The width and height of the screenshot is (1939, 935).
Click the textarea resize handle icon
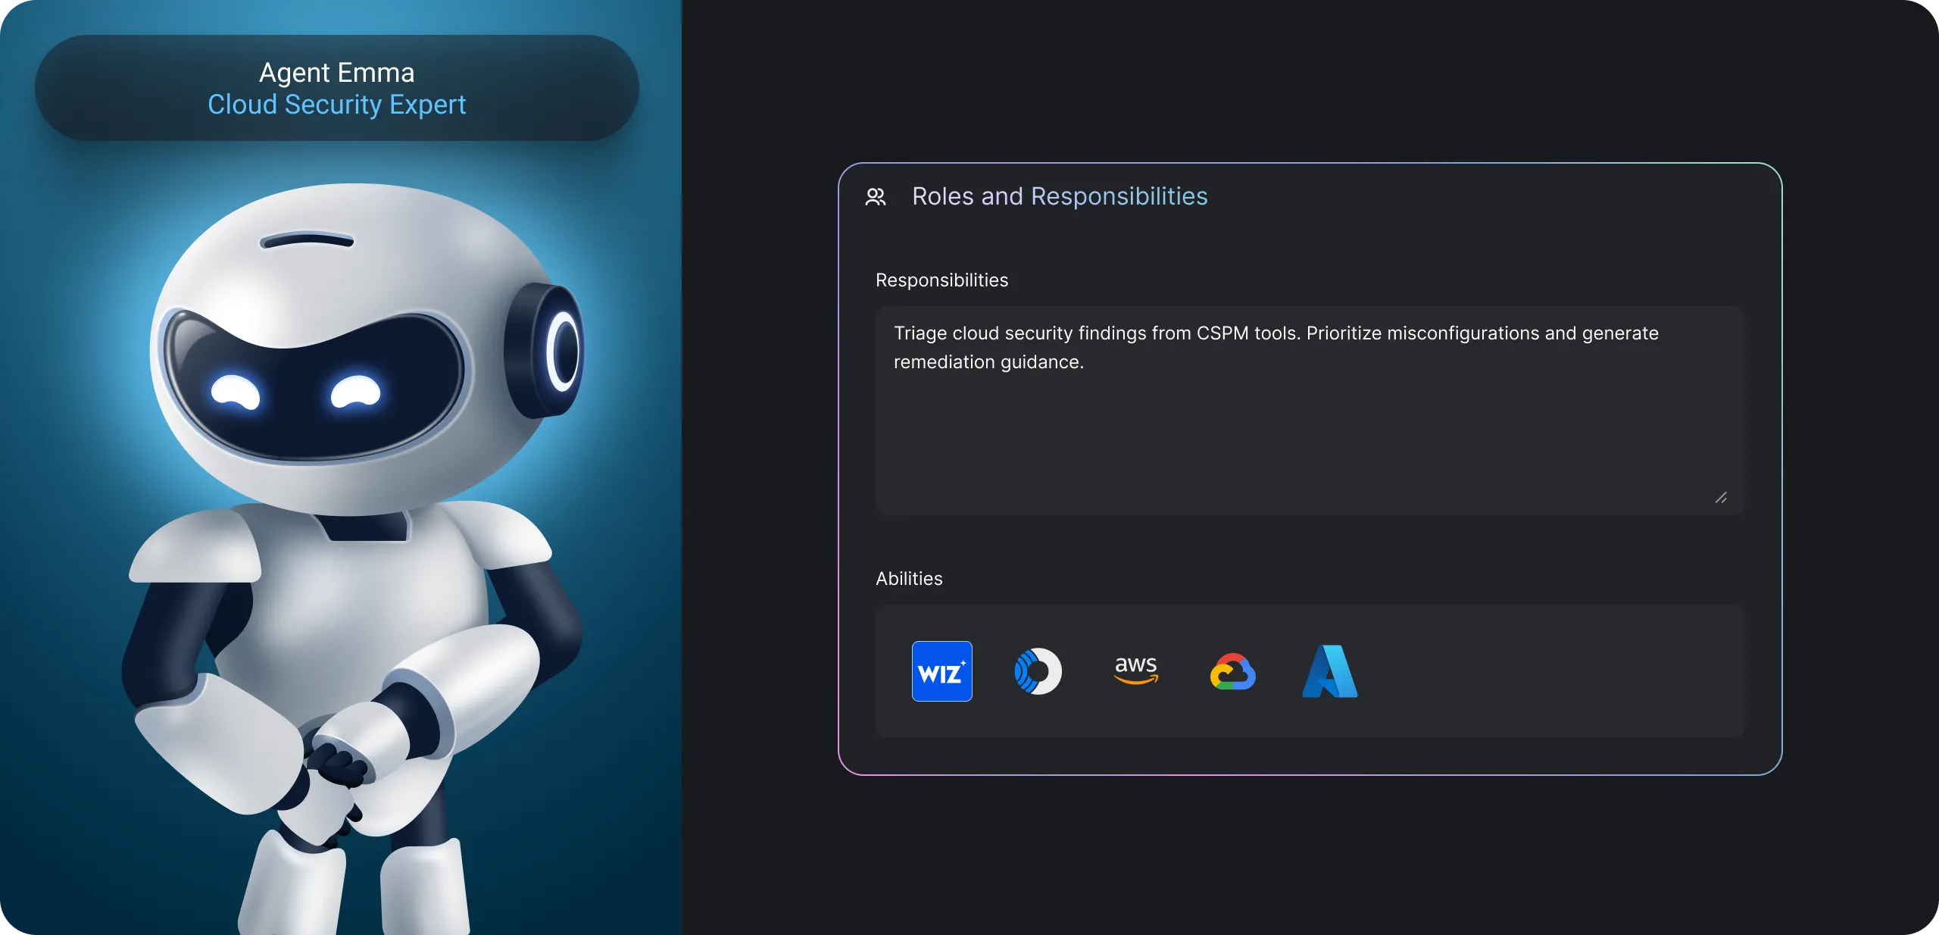click(x=1721, y=498)
